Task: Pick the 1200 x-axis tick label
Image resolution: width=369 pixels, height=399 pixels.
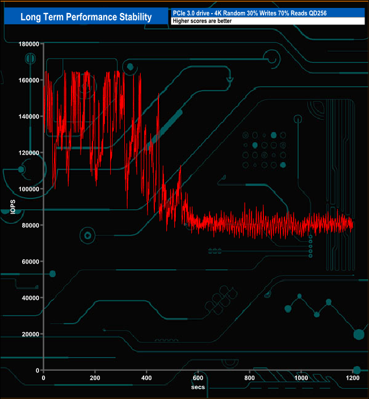Action: tap(353, 378)
